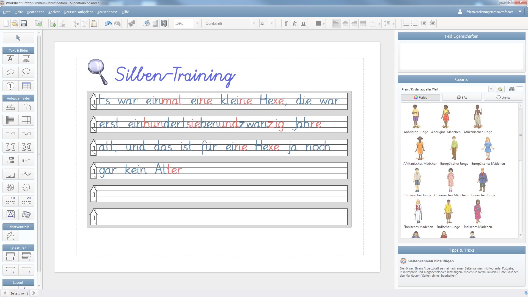Insert a numbered task marker
Screen dimensions: 528x297
[10, 86]
